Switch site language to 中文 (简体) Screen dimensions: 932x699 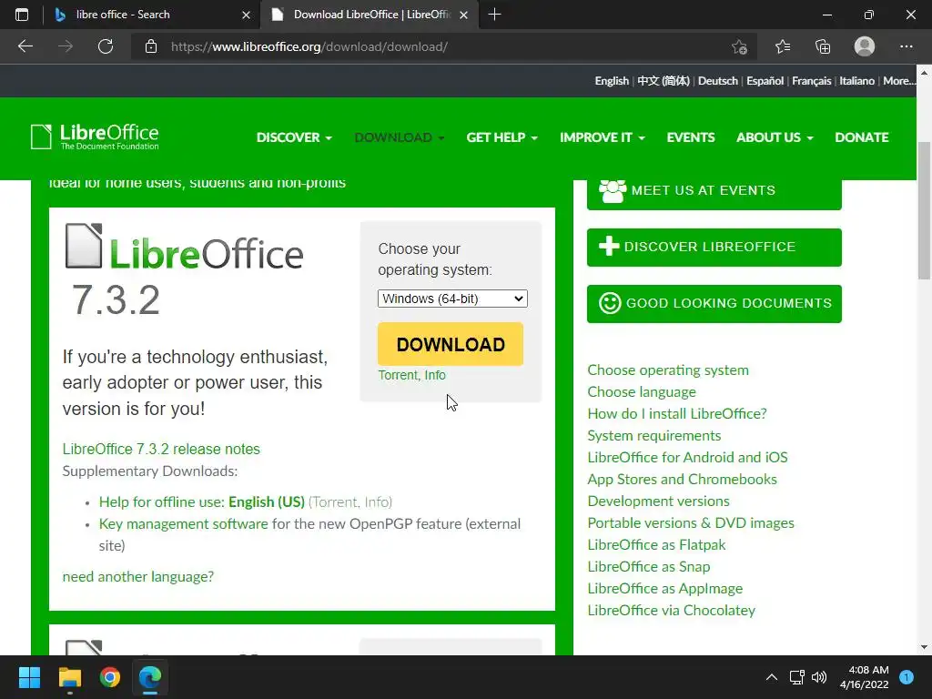[x=664, y=81]
